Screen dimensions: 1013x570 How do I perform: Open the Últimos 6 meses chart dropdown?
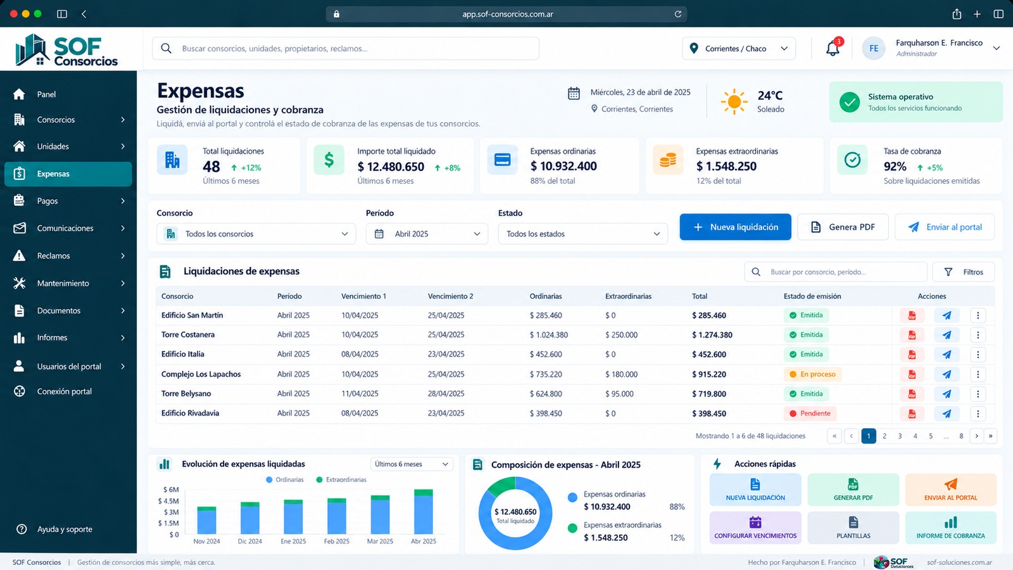point(412,464)
